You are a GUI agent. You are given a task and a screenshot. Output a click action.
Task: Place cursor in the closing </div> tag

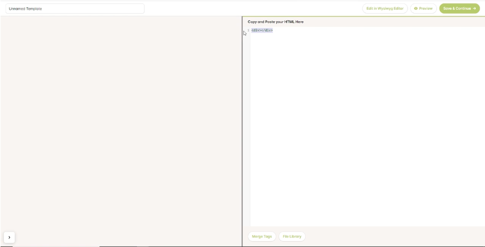[267, 30]
